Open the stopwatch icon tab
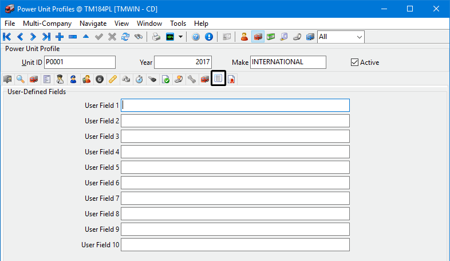This screenshot has width=450, height=261. tap(139, 79)
